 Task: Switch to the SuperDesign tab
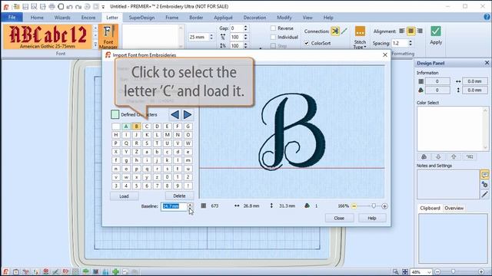(x=141, y=18)
